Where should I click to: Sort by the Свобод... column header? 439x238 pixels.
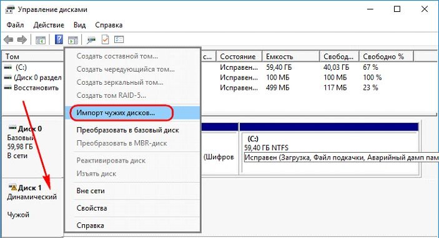click(339, 57)
